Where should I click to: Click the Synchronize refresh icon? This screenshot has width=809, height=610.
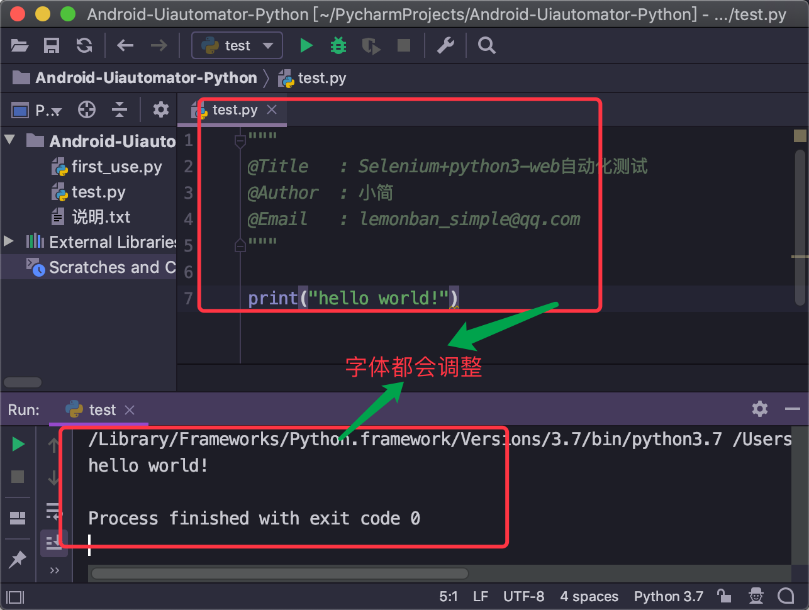(84, 45)
